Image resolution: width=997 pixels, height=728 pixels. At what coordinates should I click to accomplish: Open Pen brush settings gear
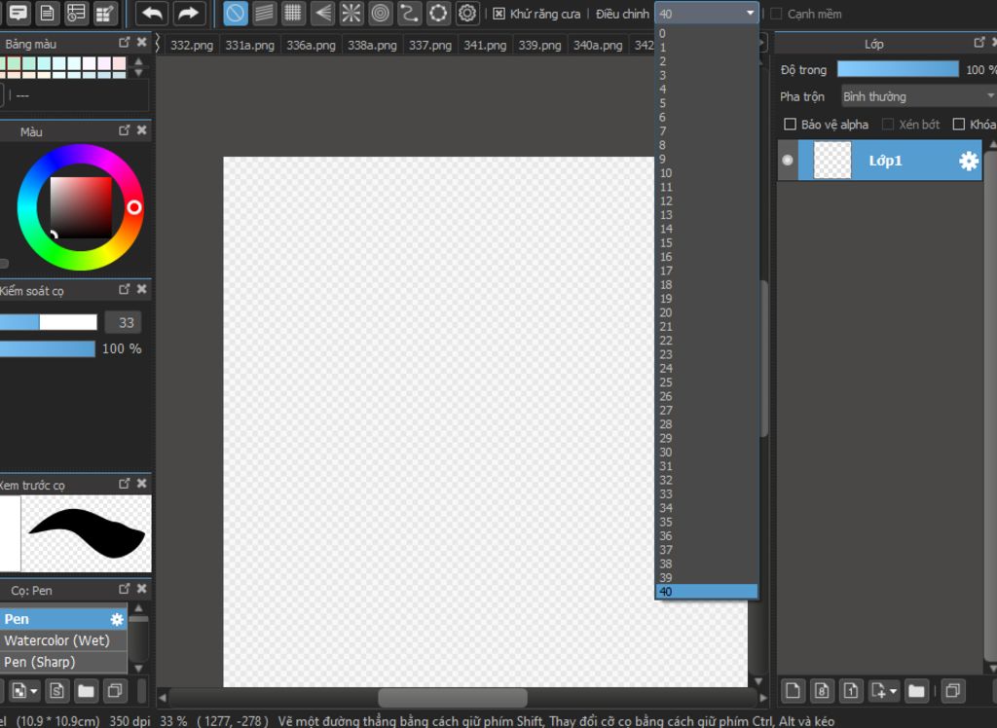click(x=117, y=619)
